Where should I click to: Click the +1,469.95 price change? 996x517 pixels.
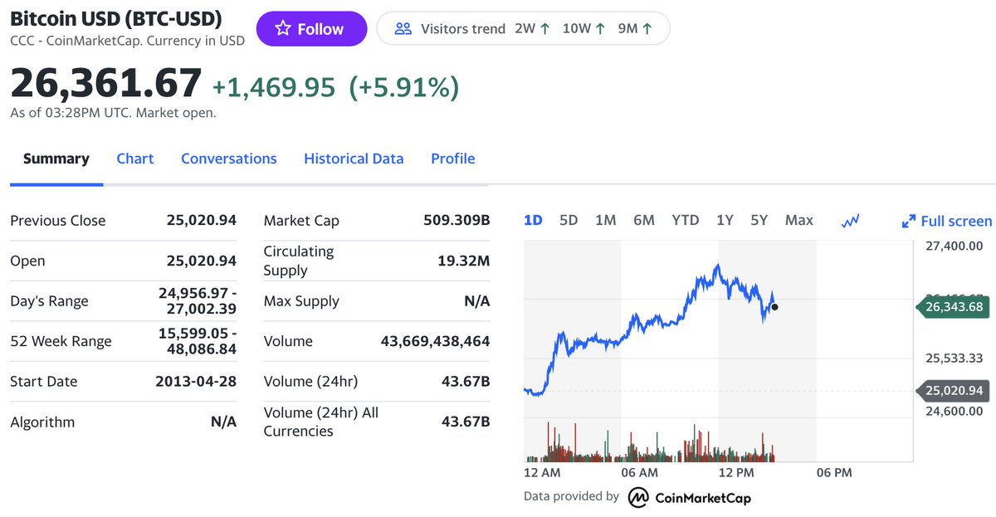pyautogui.click(x=274, y=86)
